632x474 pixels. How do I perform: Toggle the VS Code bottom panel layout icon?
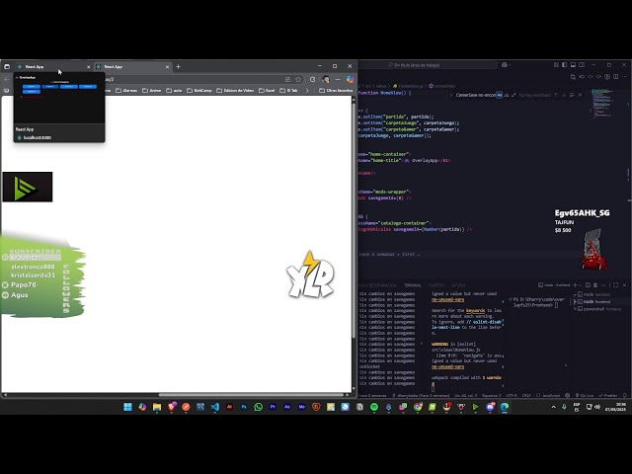click(573, 65)
